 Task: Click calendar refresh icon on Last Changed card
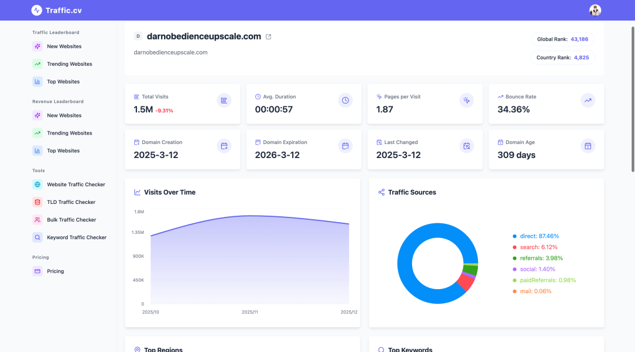click(466, 146)
